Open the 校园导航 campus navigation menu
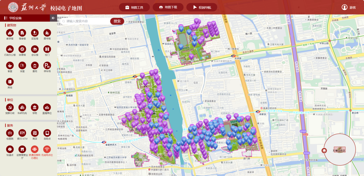Screen dimensions: 364x176 (x=202, y=7)
